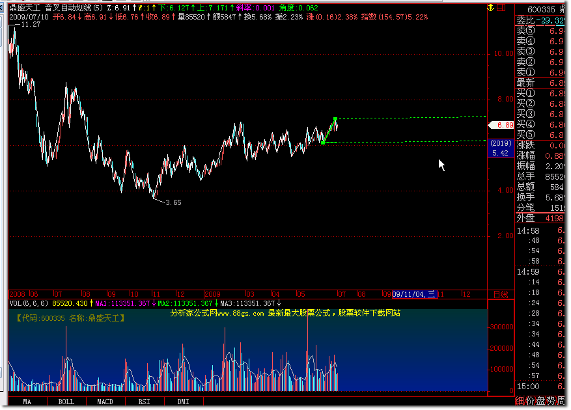Select the 买④ bid row

(540, 124)
